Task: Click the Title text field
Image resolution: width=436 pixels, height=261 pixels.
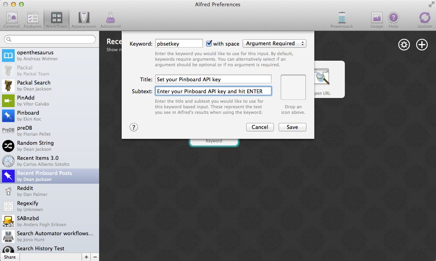Action: point(213,79)
